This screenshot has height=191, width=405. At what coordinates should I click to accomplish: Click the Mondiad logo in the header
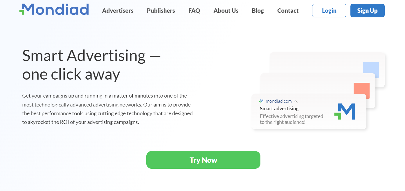[54, 10]
